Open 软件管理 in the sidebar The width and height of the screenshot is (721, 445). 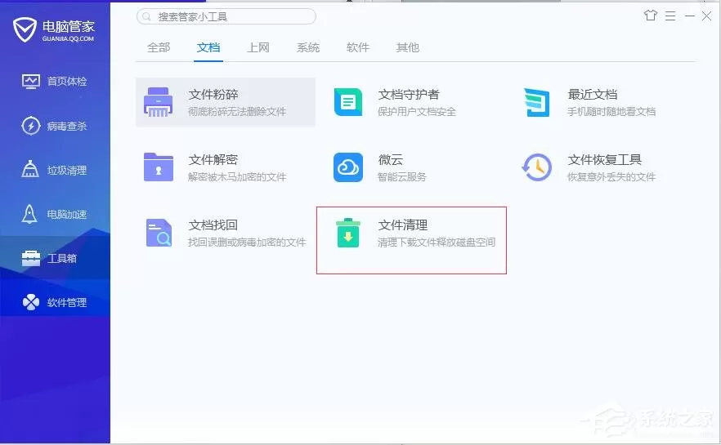tap(55, 302)
